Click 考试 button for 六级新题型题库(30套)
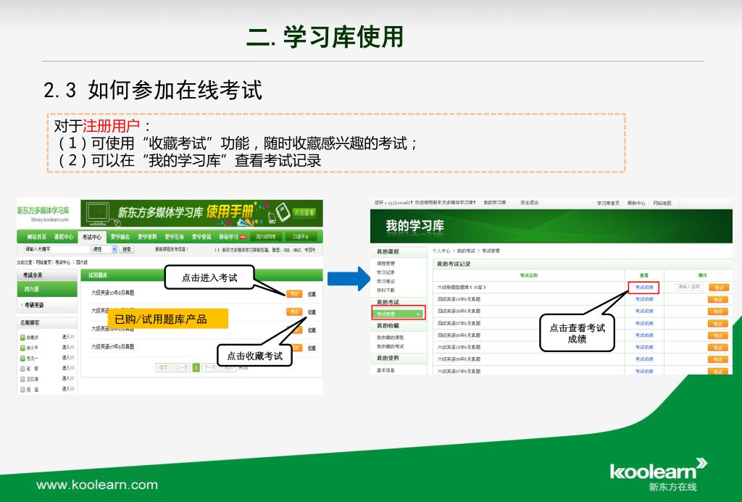 pyautogui.click(x=718, y=288)
